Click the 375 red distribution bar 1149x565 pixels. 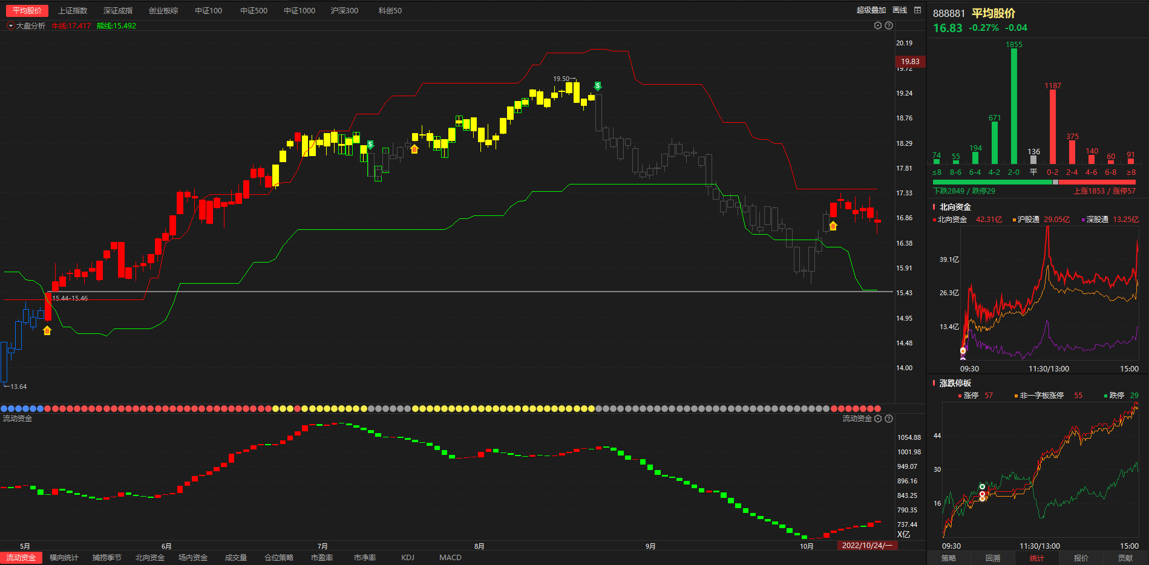(x=1072, y=152)
